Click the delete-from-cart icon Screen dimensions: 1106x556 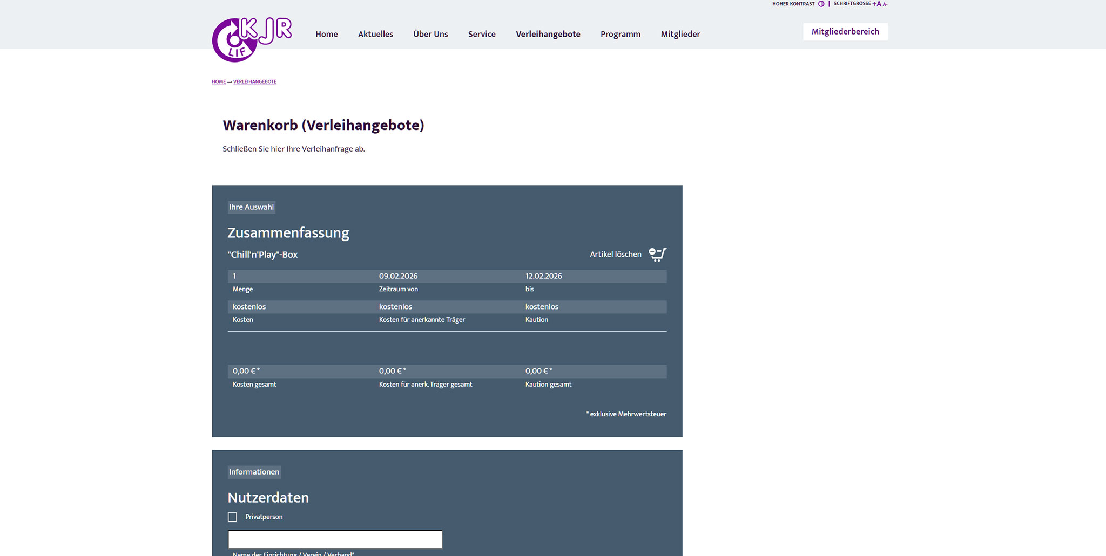pyautogui.click(x=657, y=254)
